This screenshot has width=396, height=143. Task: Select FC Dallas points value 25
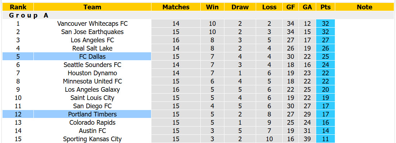pos(326,56)
